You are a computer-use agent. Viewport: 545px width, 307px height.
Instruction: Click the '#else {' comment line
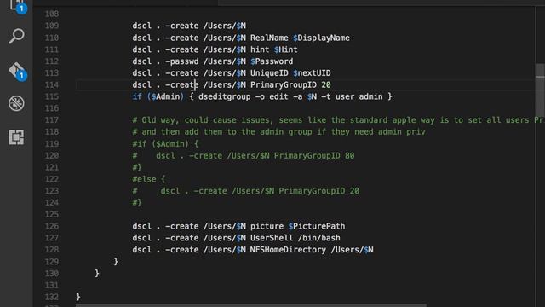[149, 180]
